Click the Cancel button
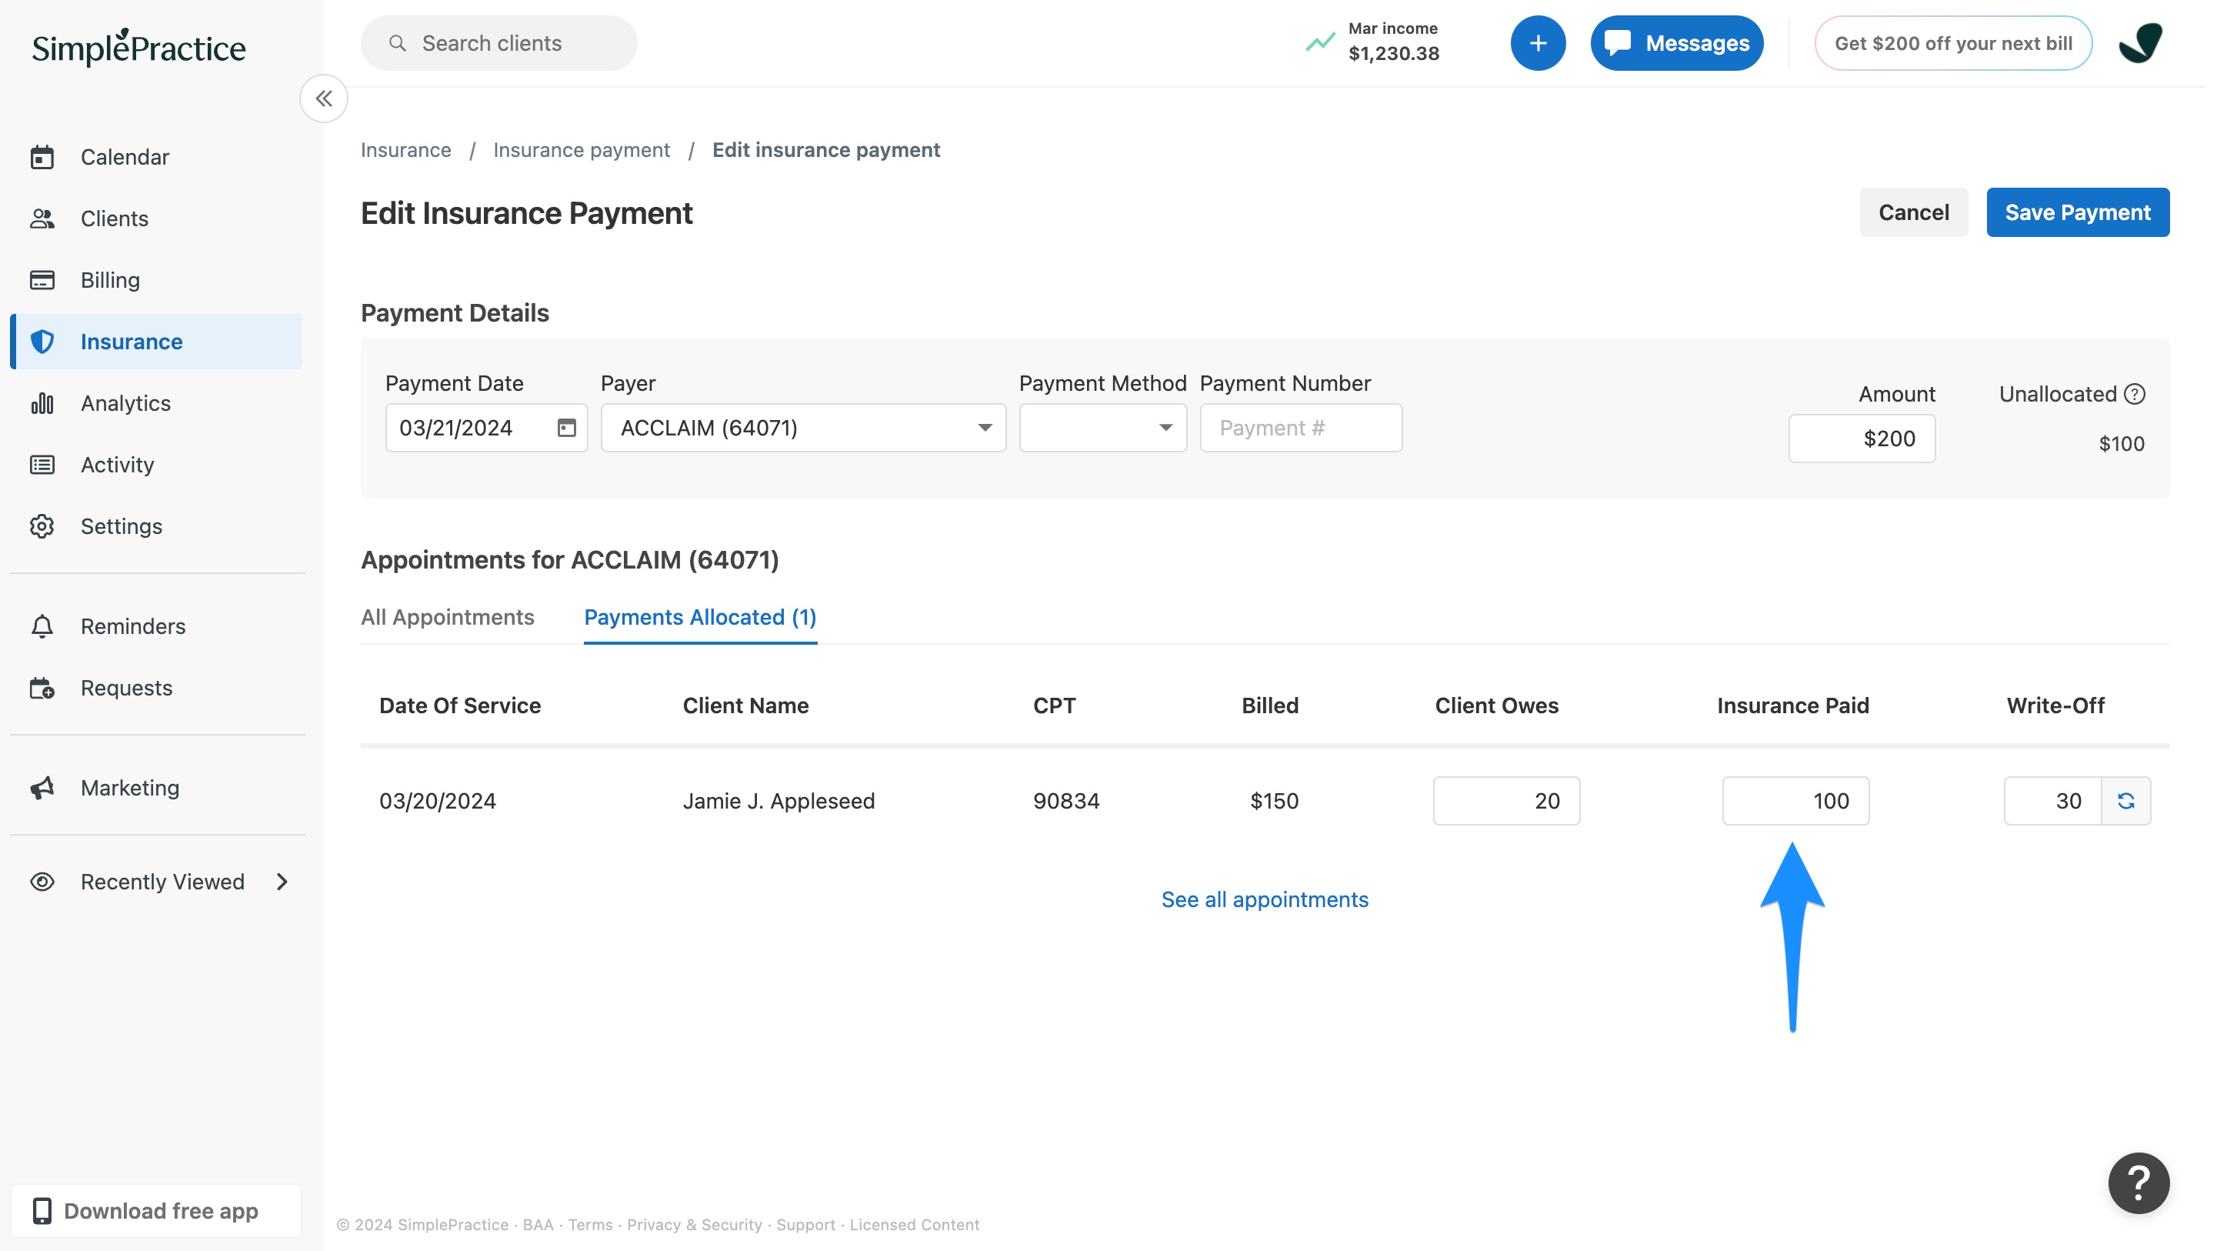The image size is (2237, 1251). pos(1913,212)
